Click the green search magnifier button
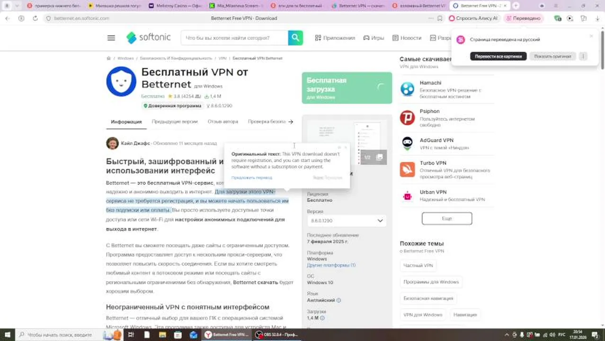 [295, 38]
